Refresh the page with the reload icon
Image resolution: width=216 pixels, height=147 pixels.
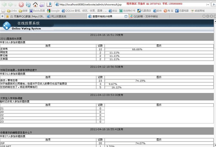pyautogui.click(x=28, y=5)
